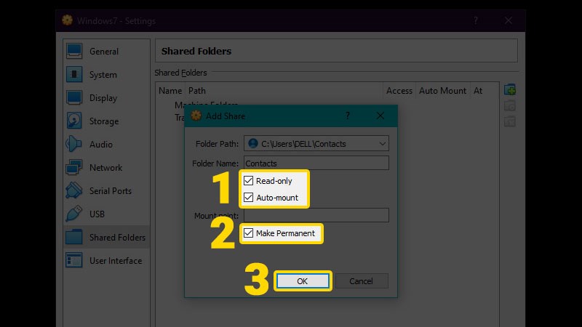This screenshot has width=582, height=327.
Task: Click the Access column header
Action: coord(399,90)
